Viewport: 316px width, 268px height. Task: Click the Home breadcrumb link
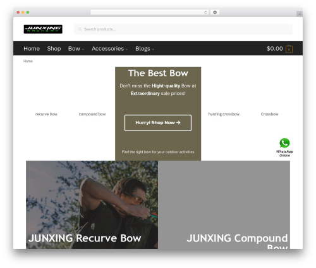[x=28, y=61]
